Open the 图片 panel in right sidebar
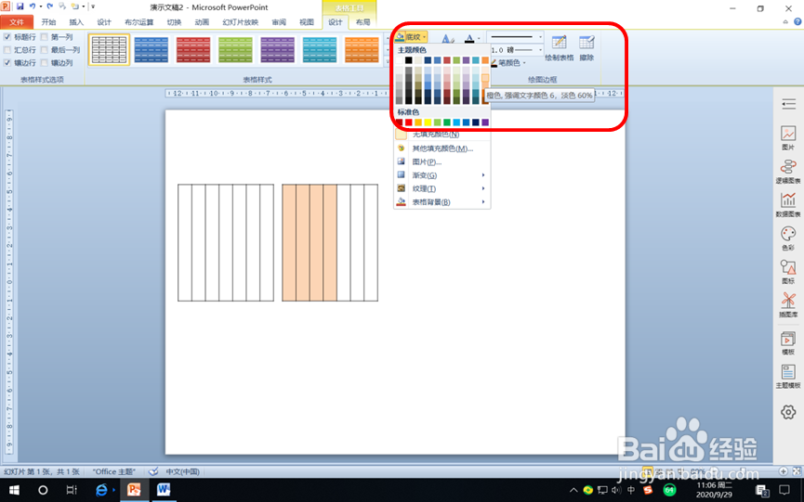This screenshot has height=502, width=804. coord(788,137)
